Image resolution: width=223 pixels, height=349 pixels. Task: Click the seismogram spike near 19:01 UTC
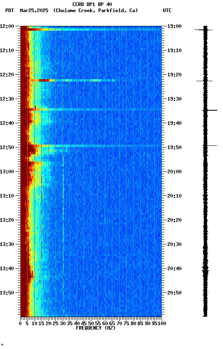(x=204, y=29)
